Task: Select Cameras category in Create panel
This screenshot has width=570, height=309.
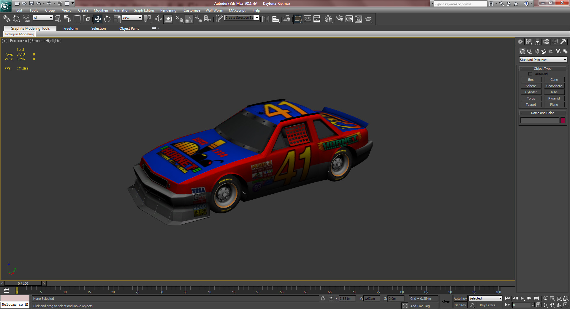Action: point(544,51)
